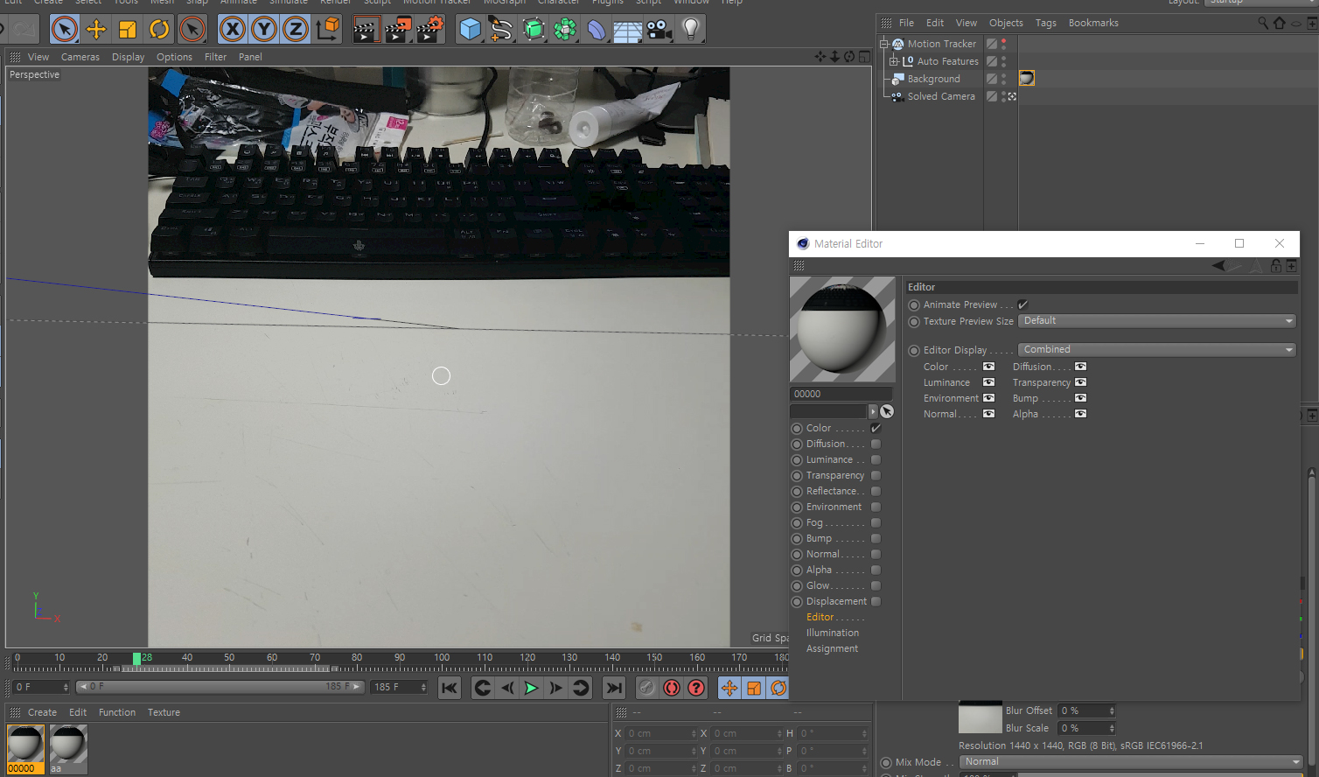This screenshot has height=777, width=1319.
Task: Open the Create menu in Material Manager
Action: click(x=42, y=712)
